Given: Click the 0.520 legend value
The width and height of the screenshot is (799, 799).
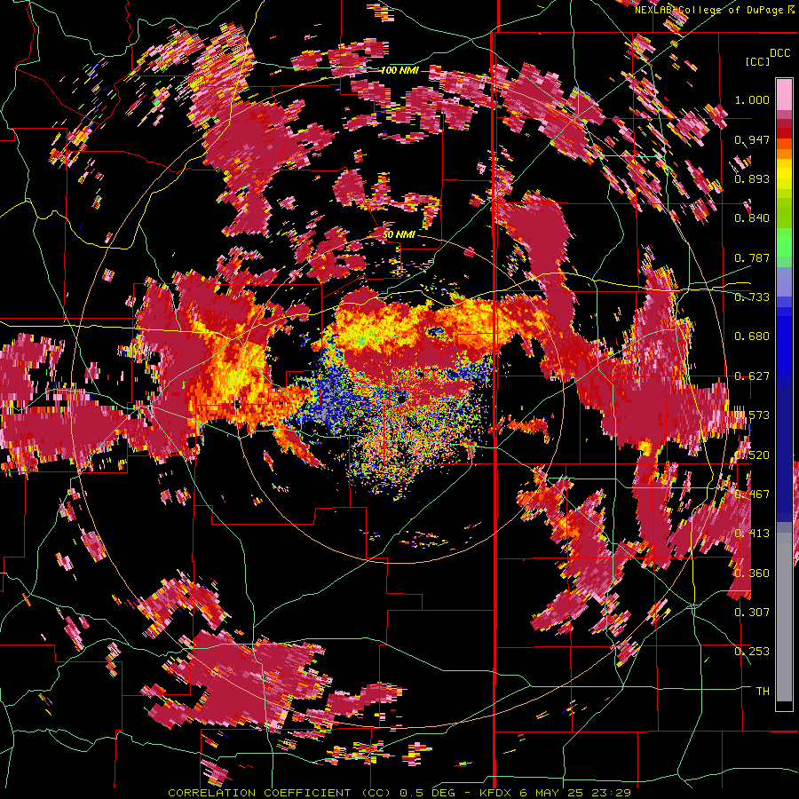Looking at the screenshot, I should (752, 455).
